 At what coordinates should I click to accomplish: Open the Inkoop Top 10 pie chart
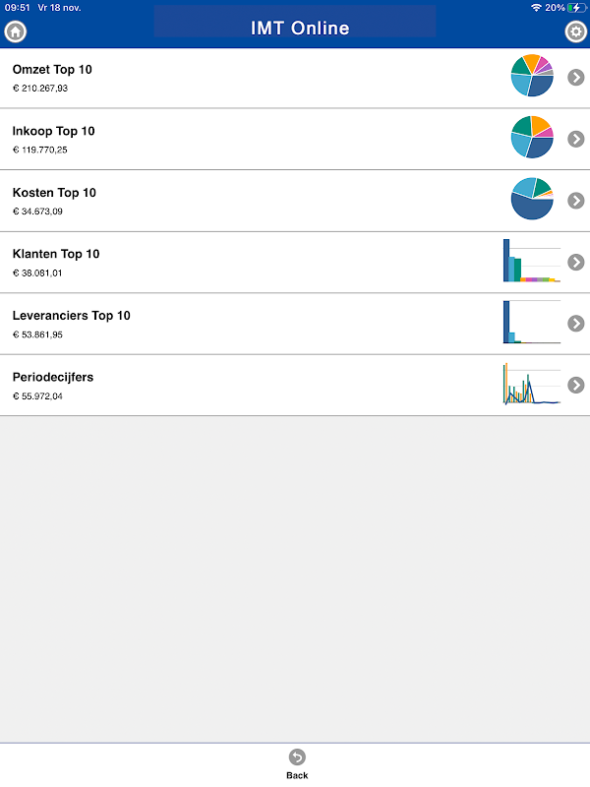(532, 137)
